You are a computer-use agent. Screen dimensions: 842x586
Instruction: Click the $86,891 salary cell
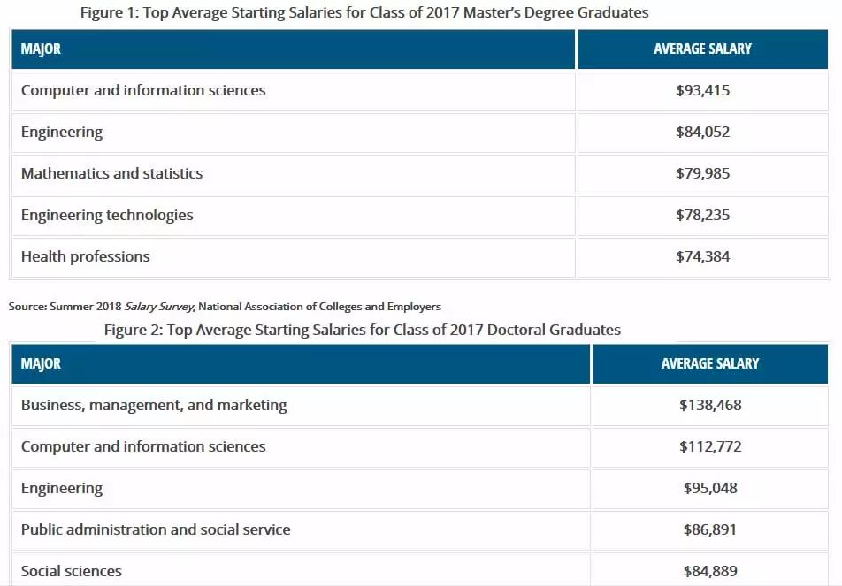710,529
